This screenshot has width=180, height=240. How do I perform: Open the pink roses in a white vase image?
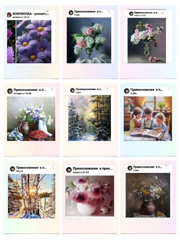tap(90, 196)
